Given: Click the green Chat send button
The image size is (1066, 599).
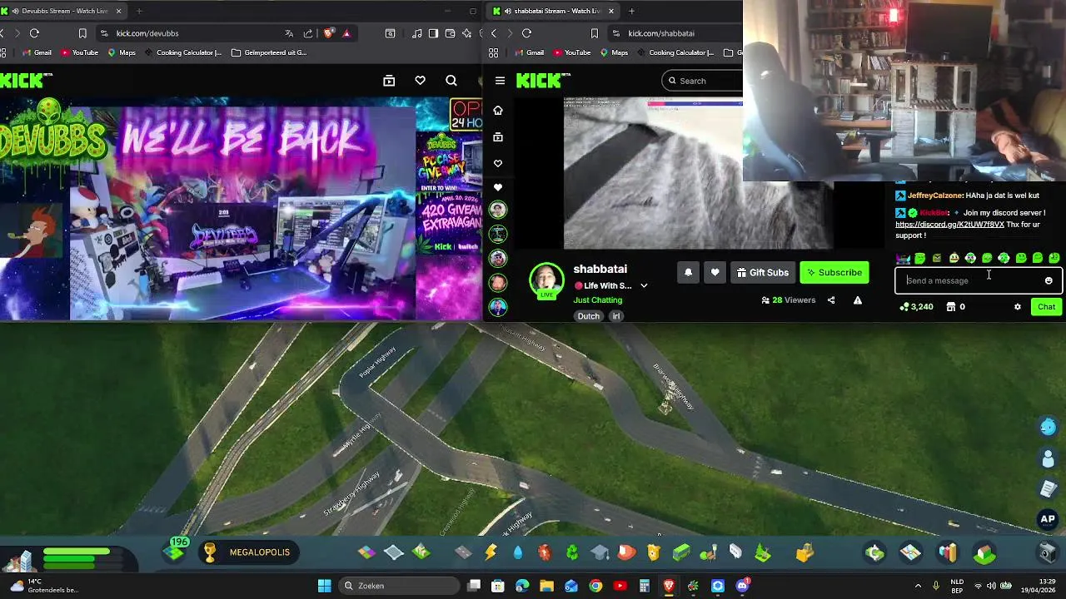Looking at the screenshot, I should click(x=1046, y=307).
